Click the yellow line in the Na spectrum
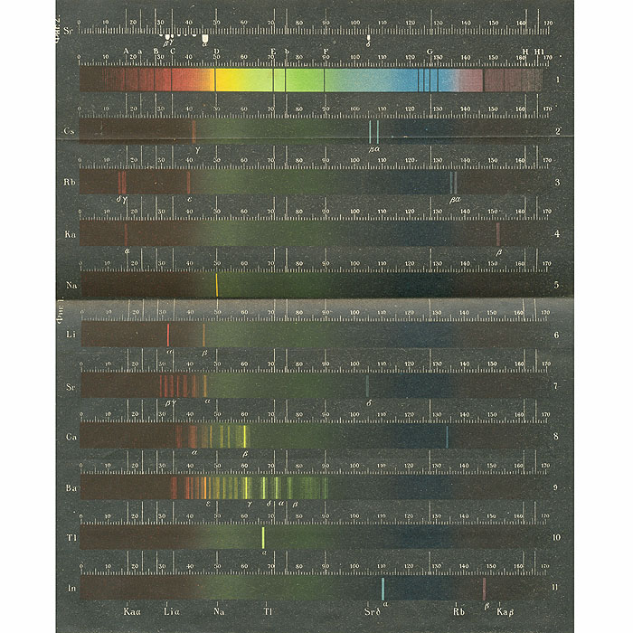Screen dimensions: 633x633 point(217,284)
